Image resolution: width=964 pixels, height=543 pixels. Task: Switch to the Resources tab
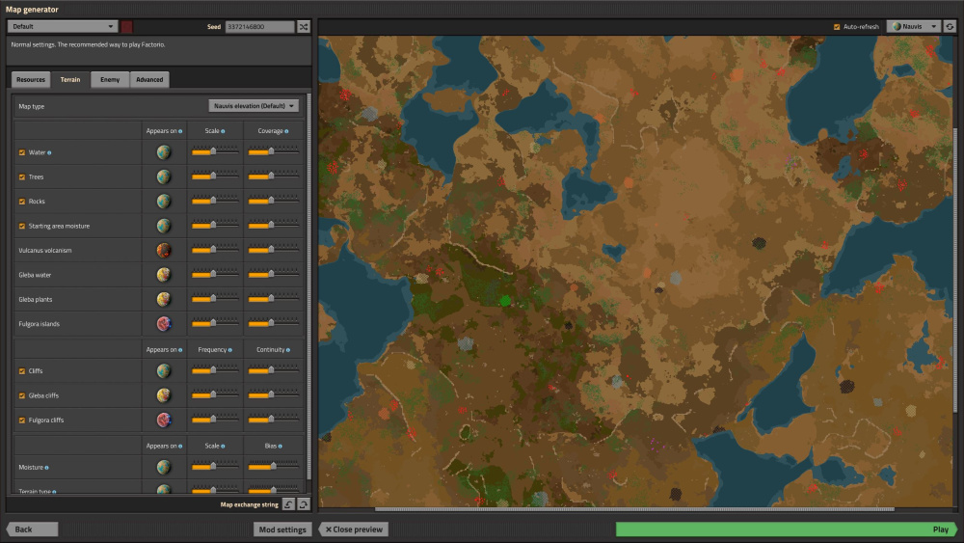pyautogui.click(x=31, y=80)
